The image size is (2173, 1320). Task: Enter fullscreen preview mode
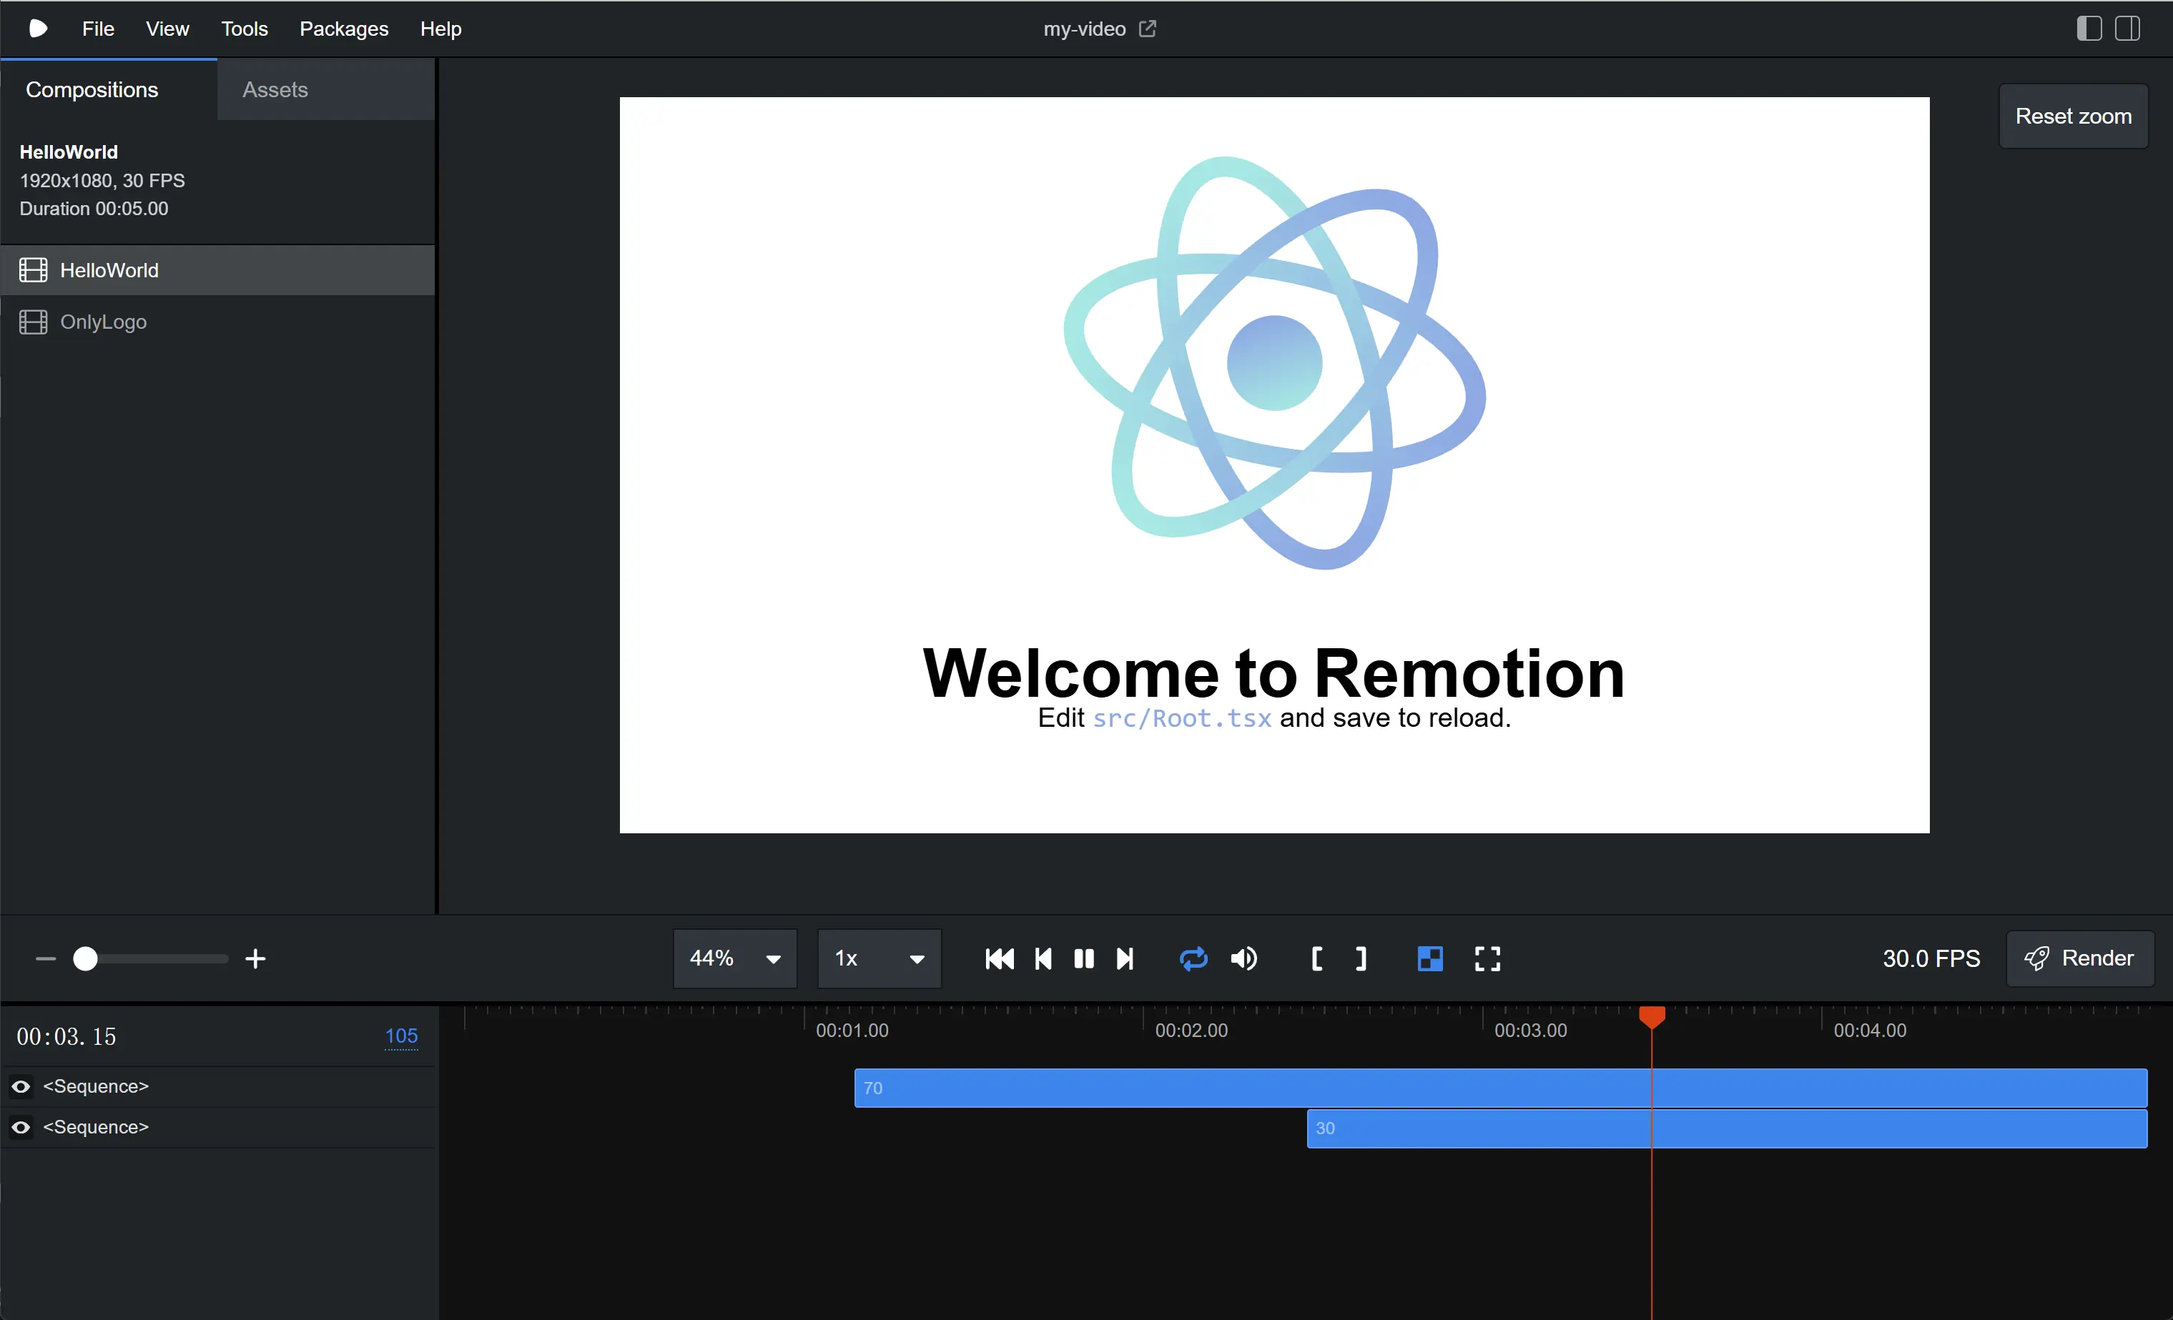click(1487, 958)
